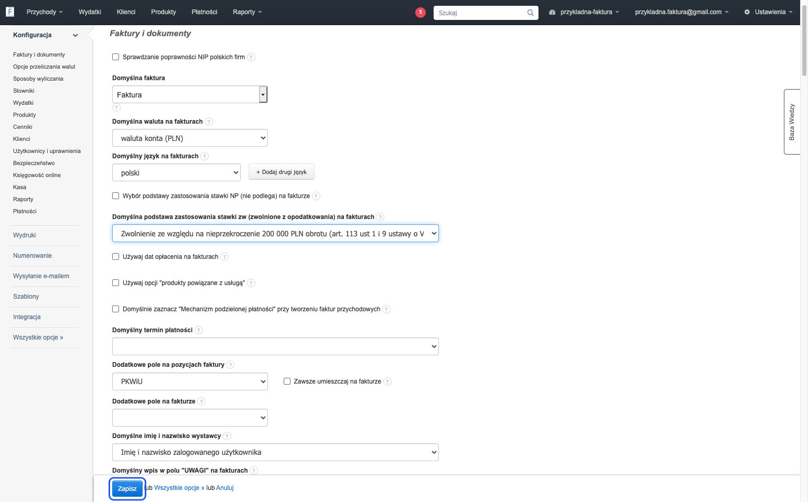Open the red notifications badge showing 5

pyautogui.click(x=421, y=13)
